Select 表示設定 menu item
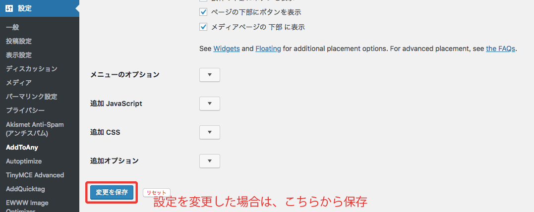534x212 pixels. pos(19,55)
